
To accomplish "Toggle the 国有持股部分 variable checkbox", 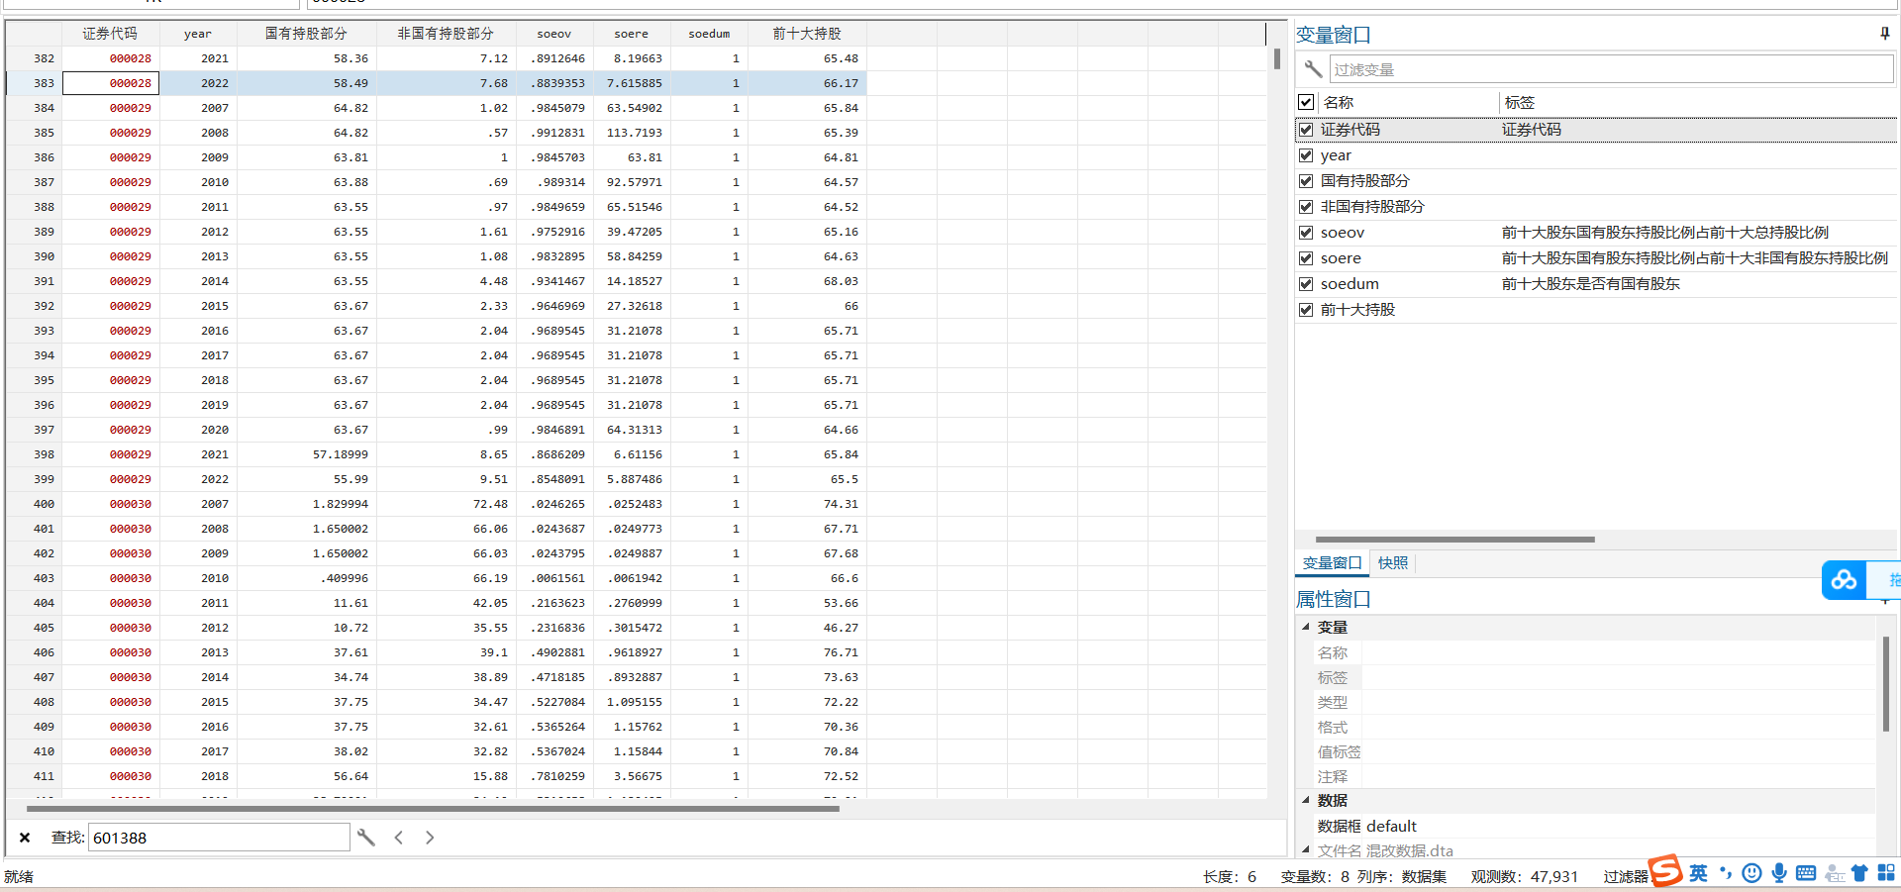I will pyautogui.click(x=1306, y=181).
